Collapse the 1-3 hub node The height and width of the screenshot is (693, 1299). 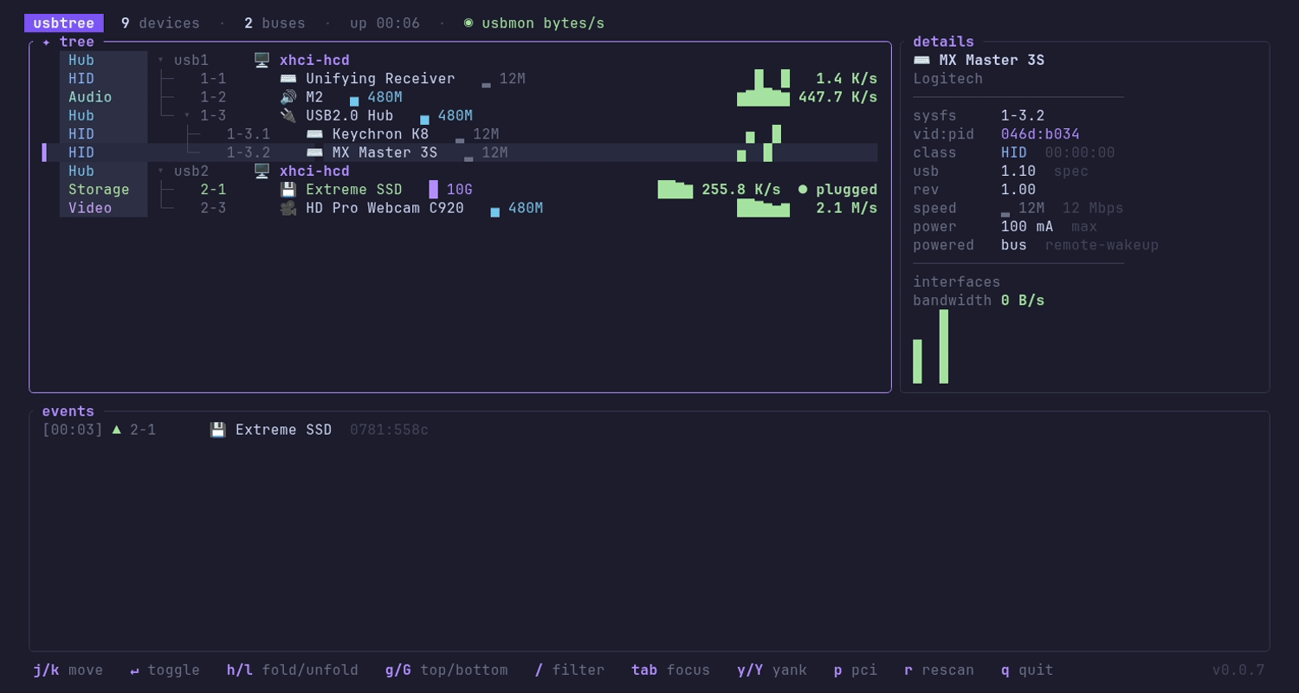(187, 115)
